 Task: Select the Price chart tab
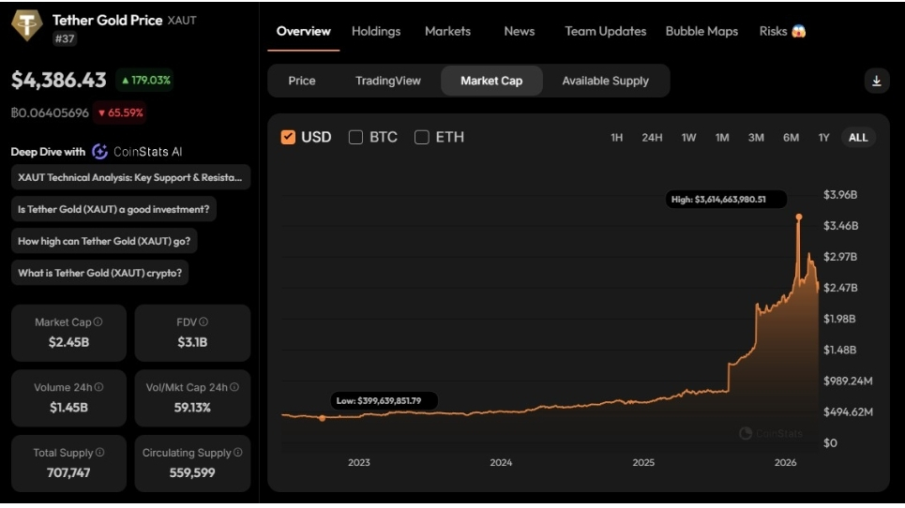[x=302, y=81]
